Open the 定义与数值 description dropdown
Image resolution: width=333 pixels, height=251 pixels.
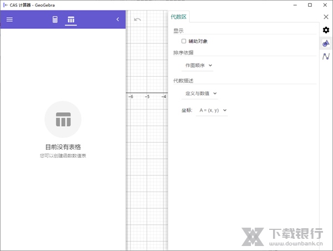click(200, 93)
